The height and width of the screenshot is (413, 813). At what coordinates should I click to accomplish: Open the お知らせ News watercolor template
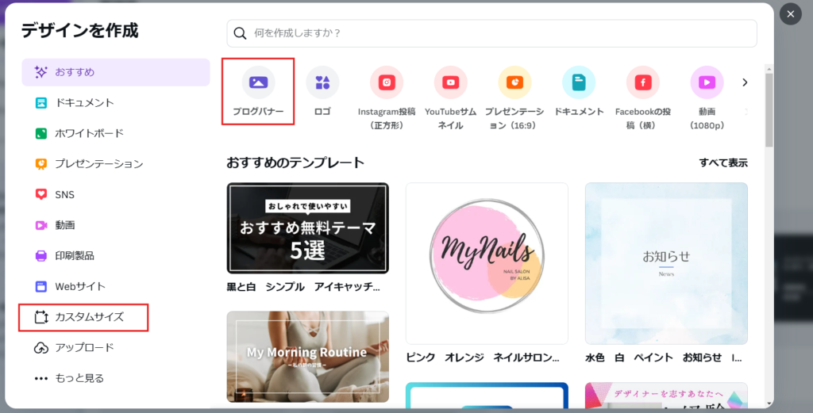click(666, 263)
